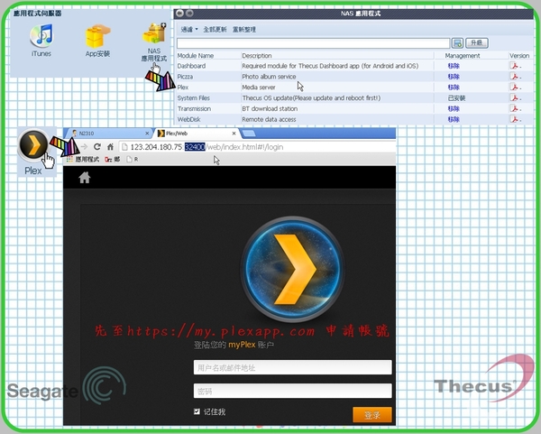Viewport: 541px width, 434px height.
Task: Click the Description column header
Action: 257,56
